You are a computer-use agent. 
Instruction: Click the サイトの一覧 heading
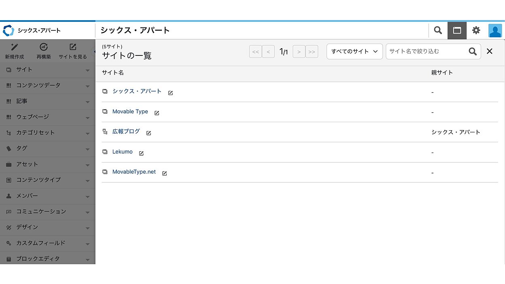click(127, 55)
